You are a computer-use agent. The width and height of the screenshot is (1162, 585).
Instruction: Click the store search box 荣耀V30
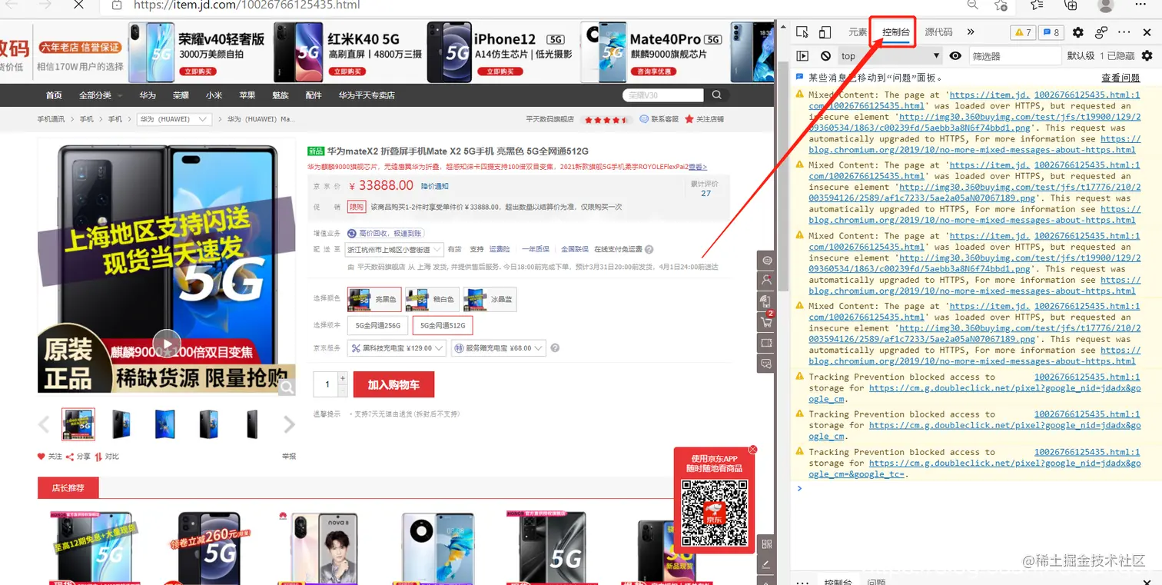click(663, 95)
